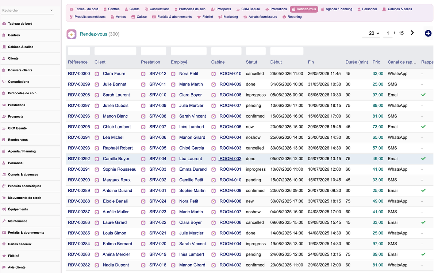Image resolution: width=438 pixels, height=273 pixels.
Task: Open Agenda / Planning top menu tab
Action: [337, 9]
